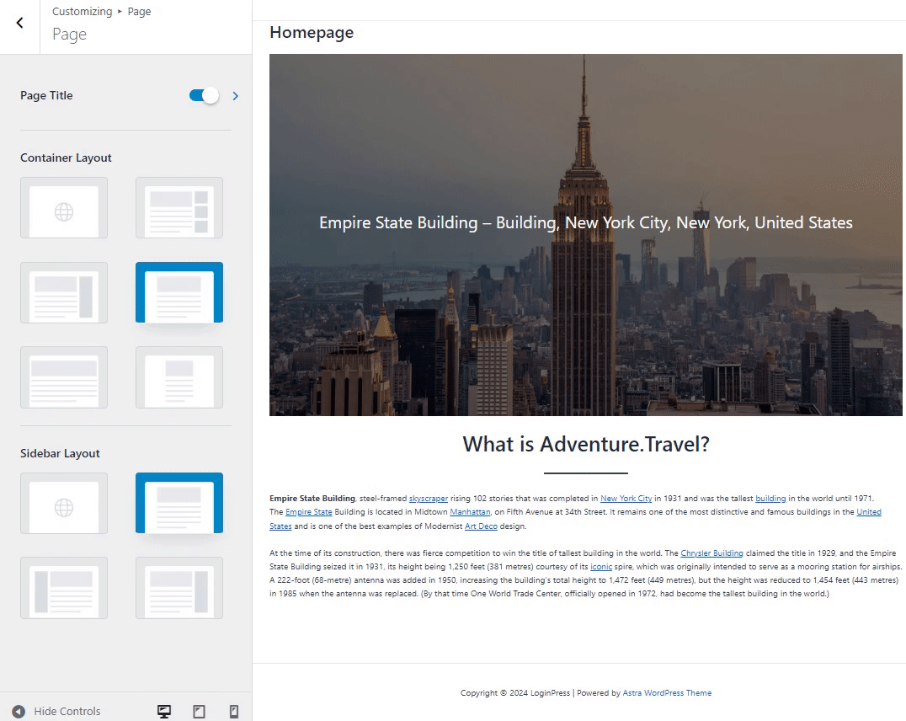This screenshot has width=906, height=721.
Task: Click the Empire State Building hero caption
Action: pos(586,222)
